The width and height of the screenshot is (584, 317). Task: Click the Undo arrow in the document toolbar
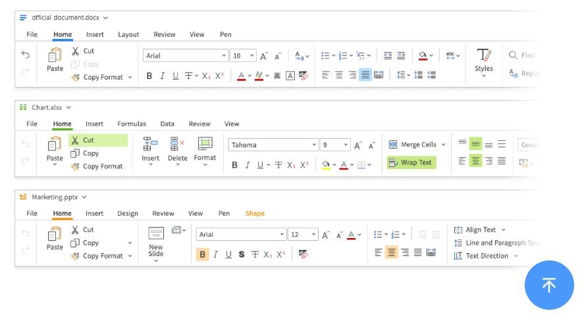(x=25, y=55)
